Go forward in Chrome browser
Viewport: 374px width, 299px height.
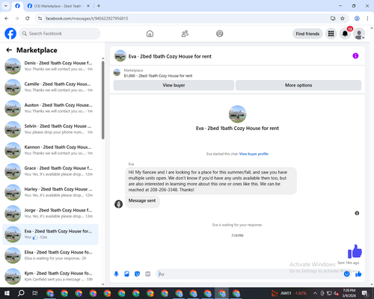coord(16,19)
